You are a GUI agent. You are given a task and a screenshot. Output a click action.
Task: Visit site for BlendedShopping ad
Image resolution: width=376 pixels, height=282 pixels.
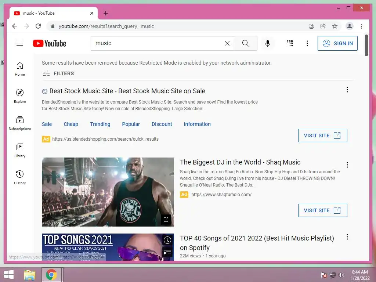[322, 135]
